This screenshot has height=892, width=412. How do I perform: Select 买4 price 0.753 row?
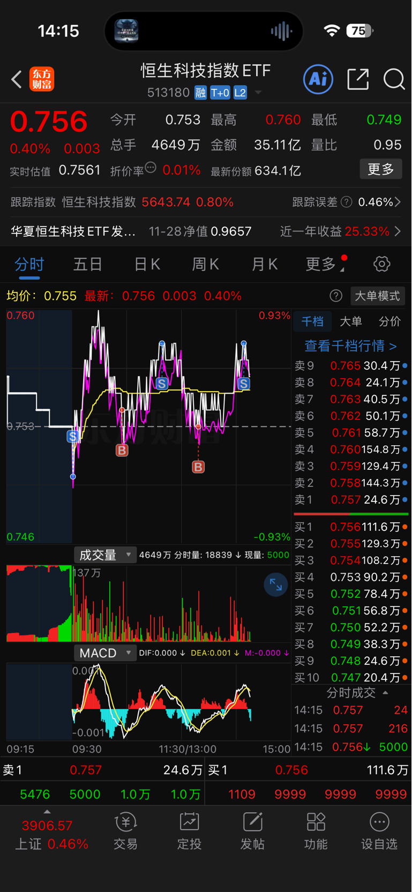click(351, 577)
